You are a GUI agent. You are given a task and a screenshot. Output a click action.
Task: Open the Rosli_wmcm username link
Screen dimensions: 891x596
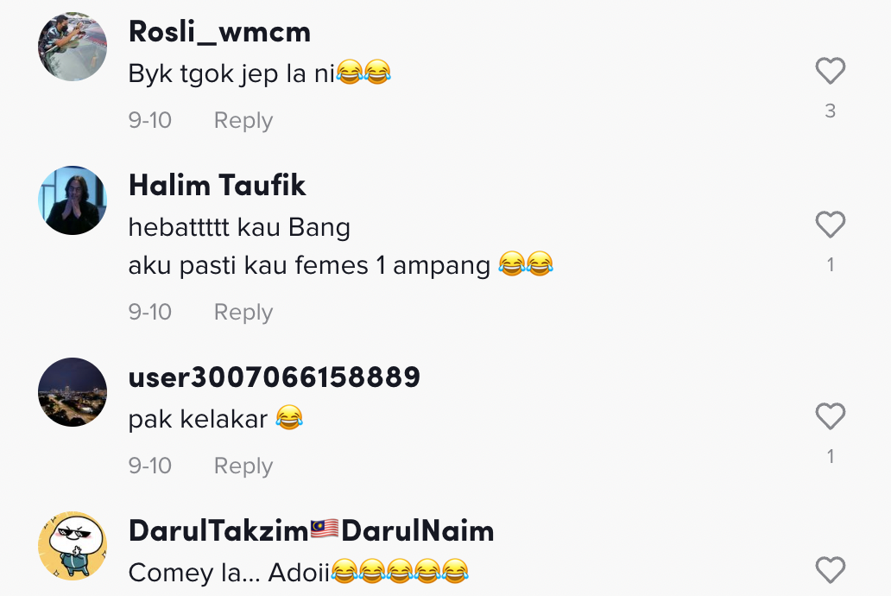coord(219,32)
